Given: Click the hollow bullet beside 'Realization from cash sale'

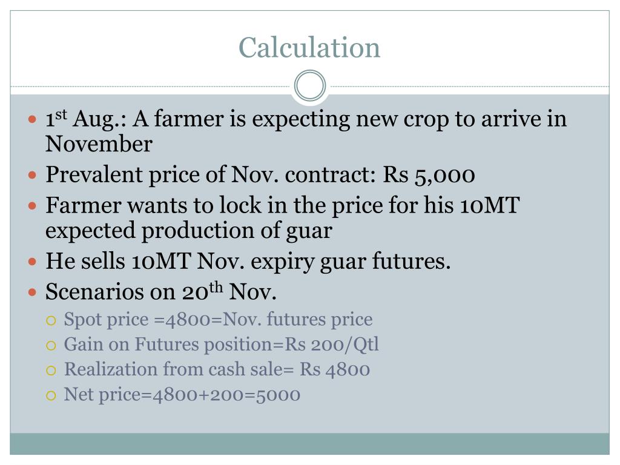Looking at the screenshot, I should [51, 371].
